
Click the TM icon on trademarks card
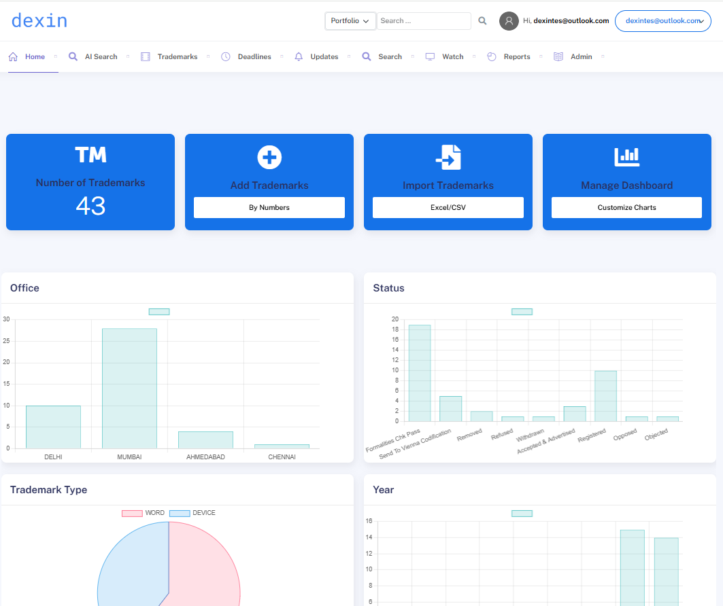90,155
